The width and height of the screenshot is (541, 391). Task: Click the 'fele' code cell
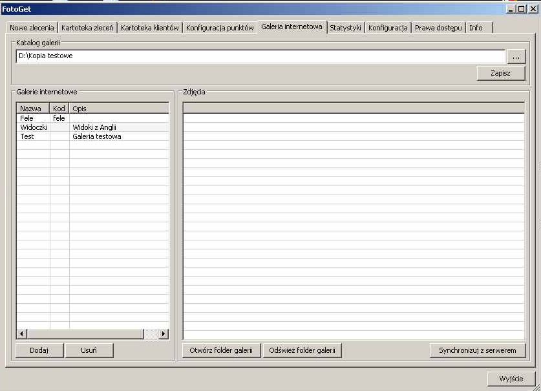point(59,118)
